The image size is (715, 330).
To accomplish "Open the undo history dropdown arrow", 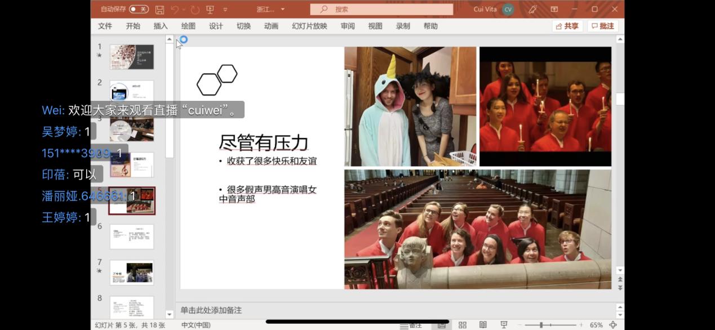I will point(184,10).
